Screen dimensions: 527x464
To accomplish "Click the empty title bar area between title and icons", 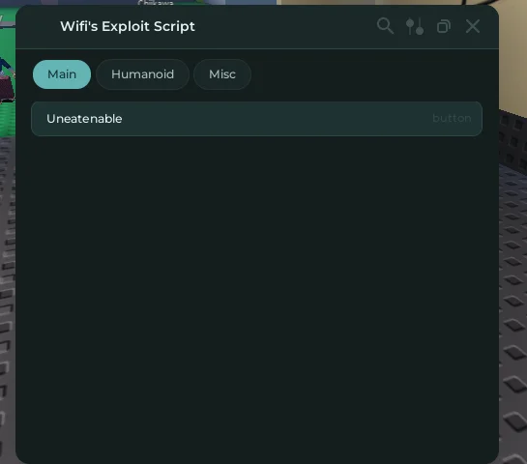I will [x=285, y=26].
